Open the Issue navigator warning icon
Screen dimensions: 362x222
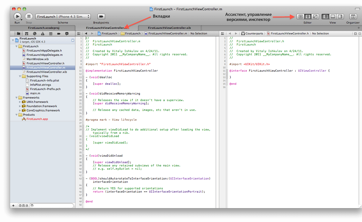pyautogui.click(x=43, y=33)
